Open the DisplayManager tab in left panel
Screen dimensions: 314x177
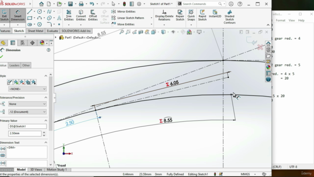click(x=42, y=43)
